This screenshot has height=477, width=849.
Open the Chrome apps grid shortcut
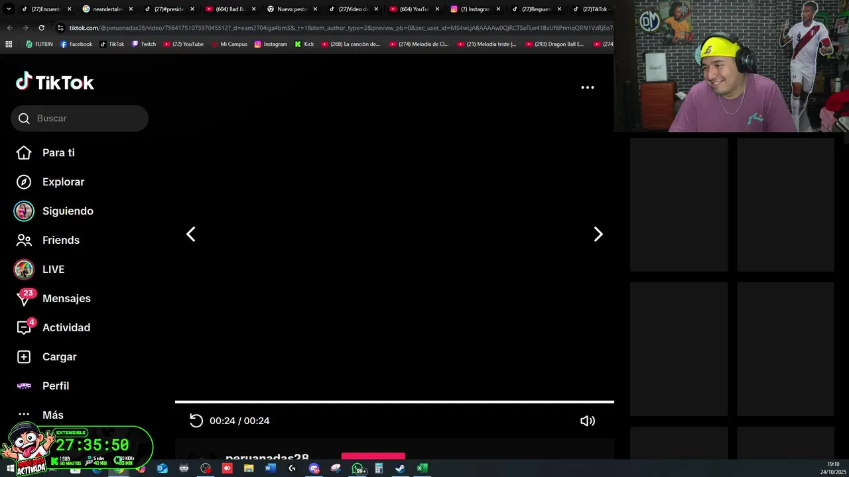click(x=9, y=44)
